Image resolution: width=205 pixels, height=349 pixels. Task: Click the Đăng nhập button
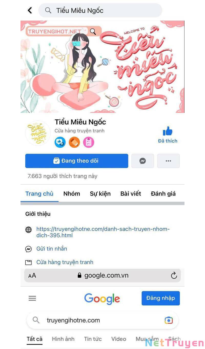click(161, 298)
